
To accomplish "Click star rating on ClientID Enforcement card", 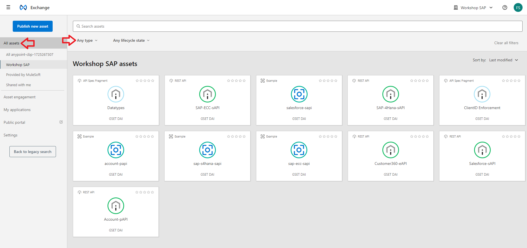I will 511,81.
